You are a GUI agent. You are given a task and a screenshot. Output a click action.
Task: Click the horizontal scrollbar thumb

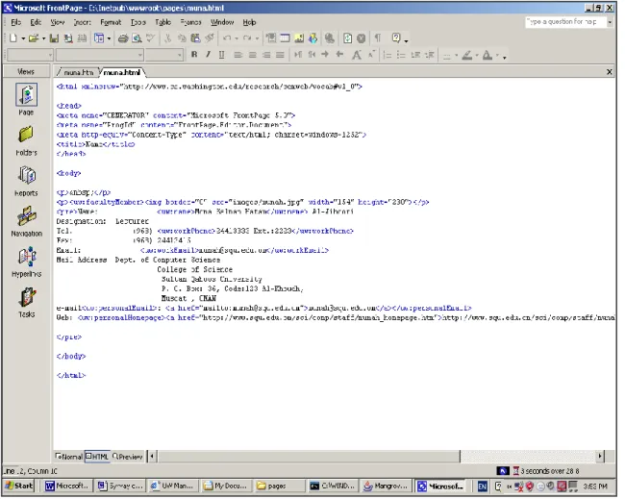[310, 457]
